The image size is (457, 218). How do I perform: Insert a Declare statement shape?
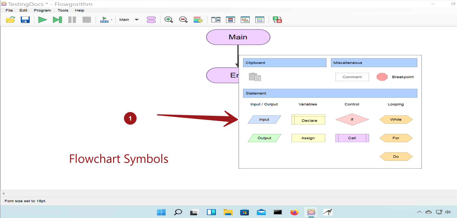click(x=308, y=120)
